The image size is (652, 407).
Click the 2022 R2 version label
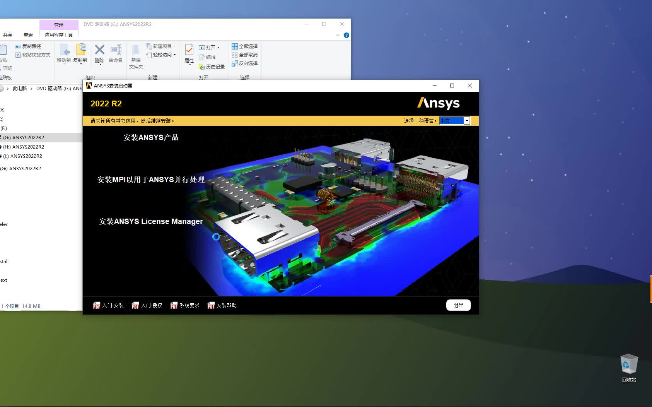coord(106,104)
